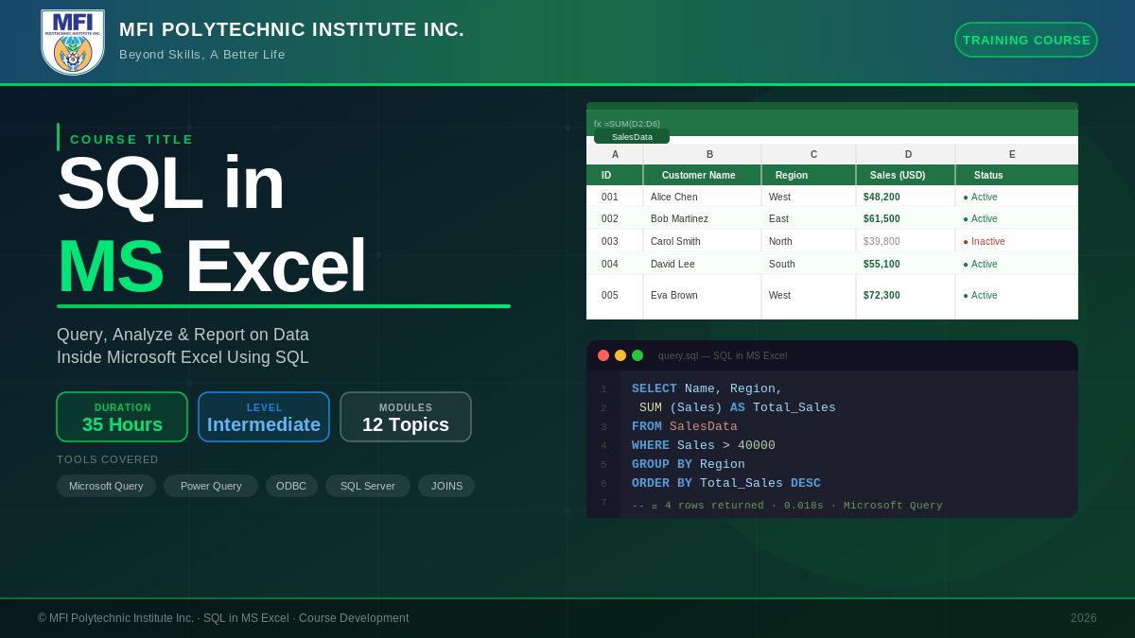This screenshot has height=638, width=1135.
Task: Click the 4 rows returned result comment
Action: [x=787, y=506]
